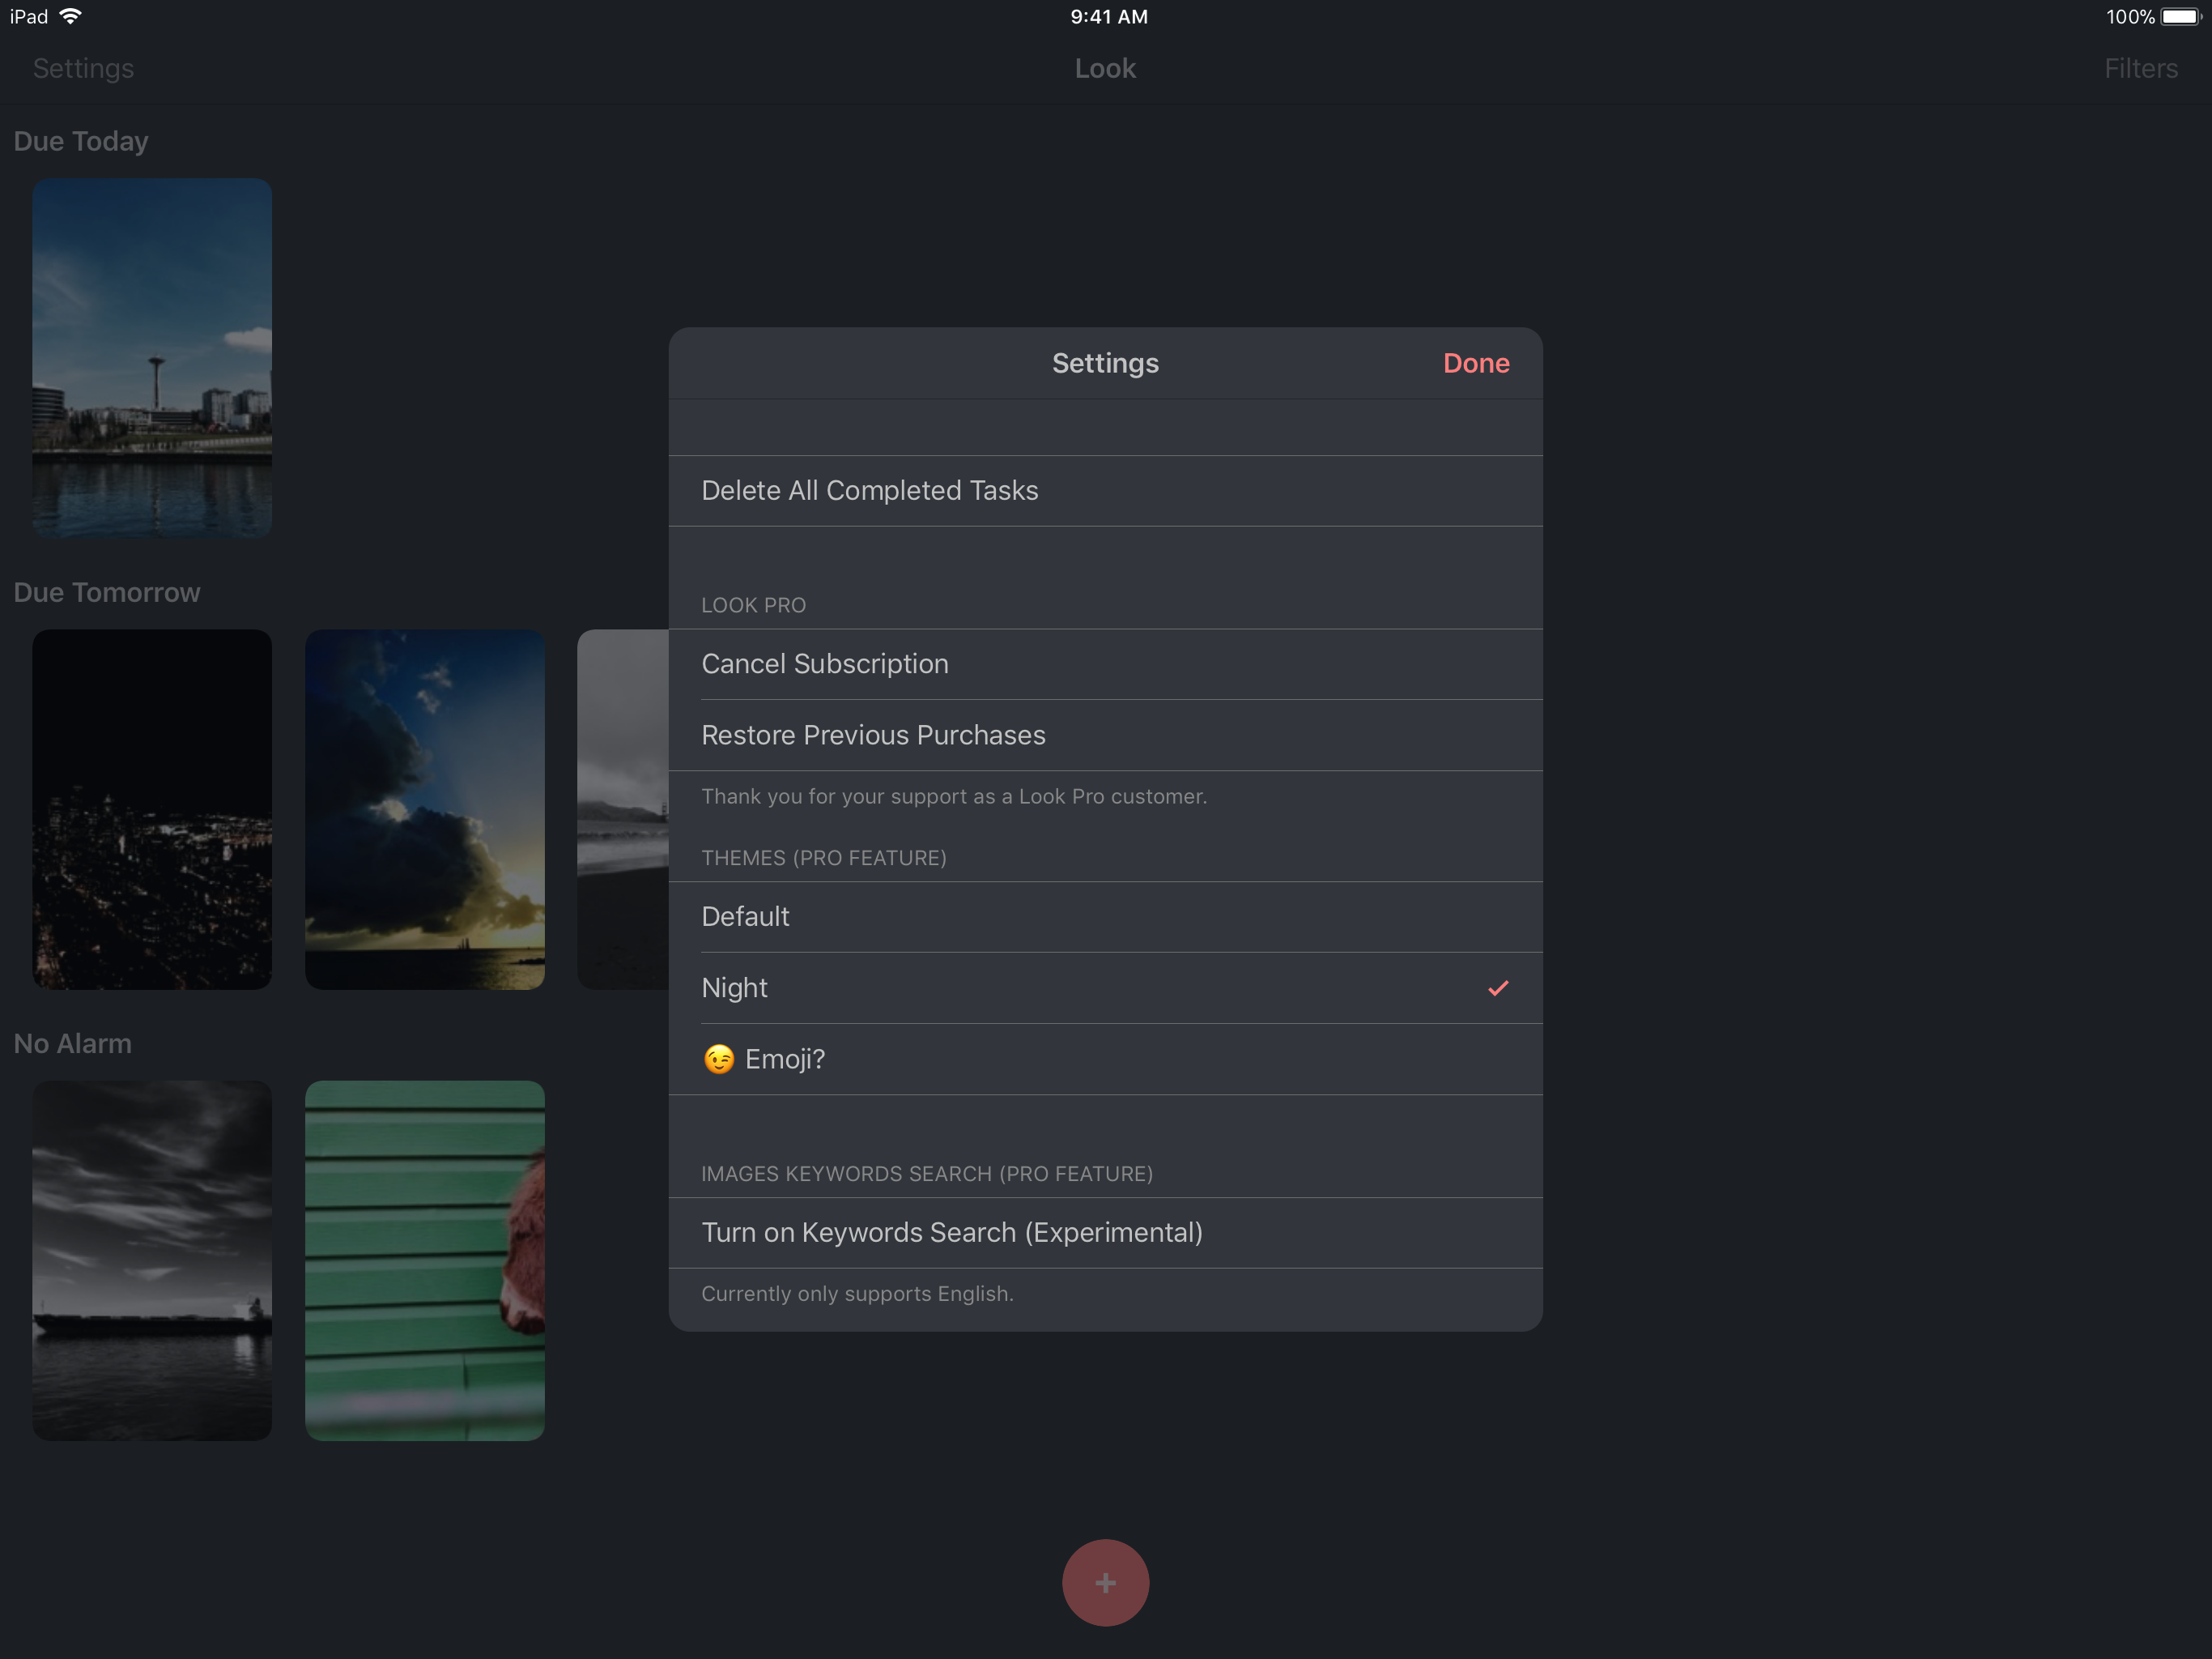2212x1659 pixels.
Task: Tap the Due Tomorrow section header
Action: click(107, 592)
